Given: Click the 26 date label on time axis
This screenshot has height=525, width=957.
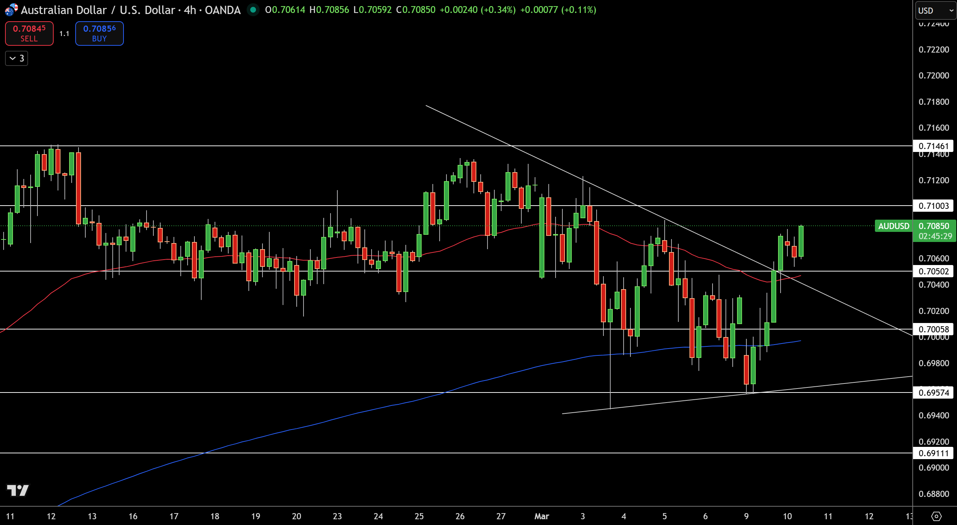Looking at the screenshot, I should 460,516.
